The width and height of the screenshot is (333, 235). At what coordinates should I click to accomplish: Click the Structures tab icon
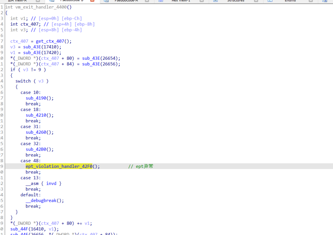(215, 1)
